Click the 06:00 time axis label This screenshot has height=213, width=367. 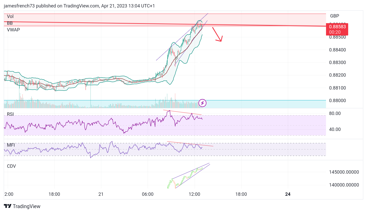(148, 194)
